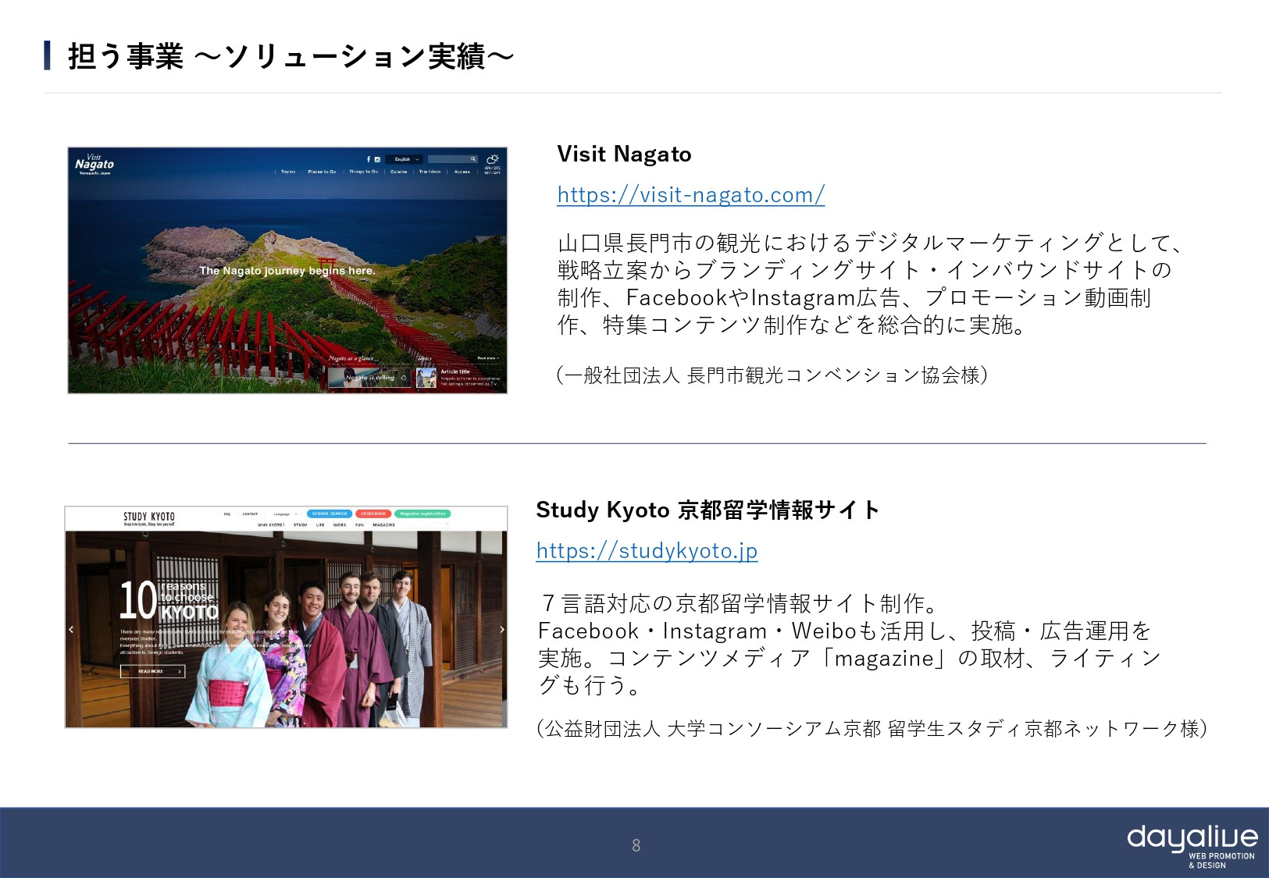This screenshot has height=878, width=1269.
Task: Select the Places to Go menu item
Action: (322, 172)
